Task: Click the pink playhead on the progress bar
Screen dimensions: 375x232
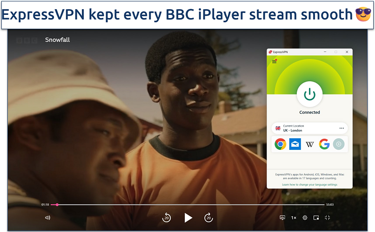Action: coord(57,205)
